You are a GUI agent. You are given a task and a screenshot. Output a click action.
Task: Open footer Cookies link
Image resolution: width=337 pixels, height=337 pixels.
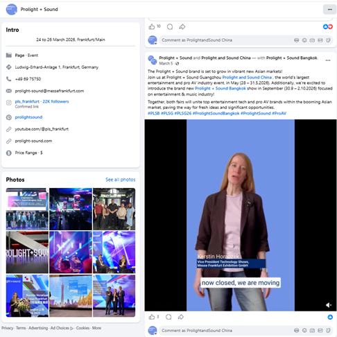coord(83,328)
